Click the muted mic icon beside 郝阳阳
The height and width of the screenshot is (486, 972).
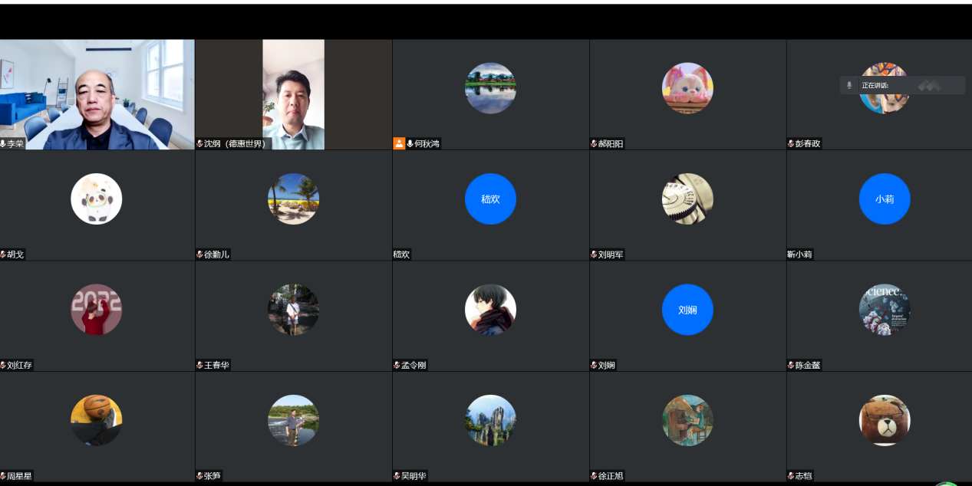pyautogui.click(x=594, y=143)
